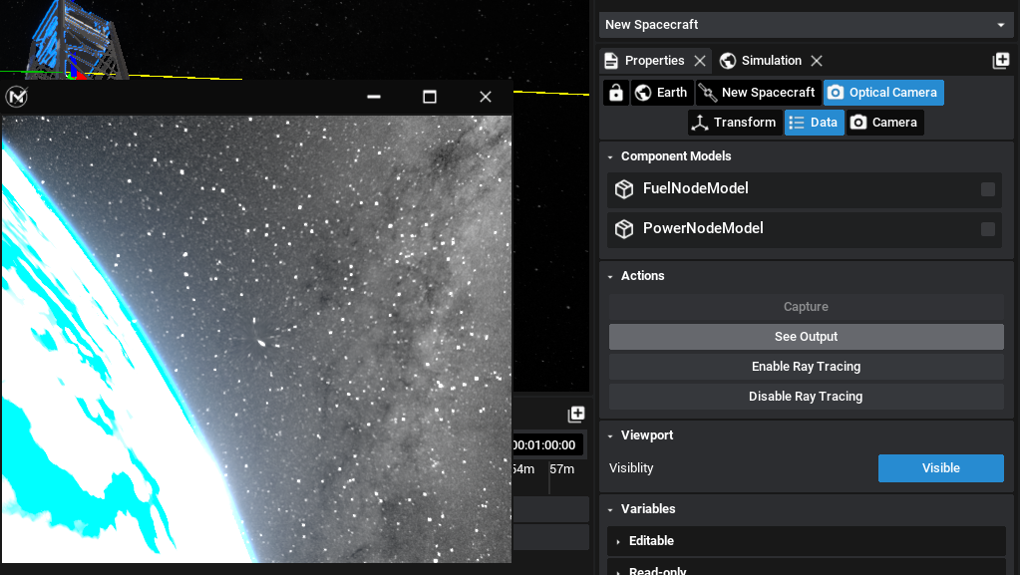The image size is (1020, 575).
Task: Toggle the Visible viewport visibility button
Action: tap(940, 468)
